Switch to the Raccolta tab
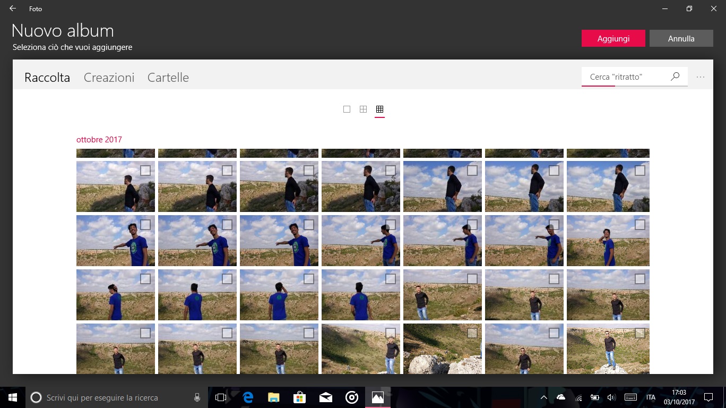This screenshot has width=726, height=408. pos(47,78)
